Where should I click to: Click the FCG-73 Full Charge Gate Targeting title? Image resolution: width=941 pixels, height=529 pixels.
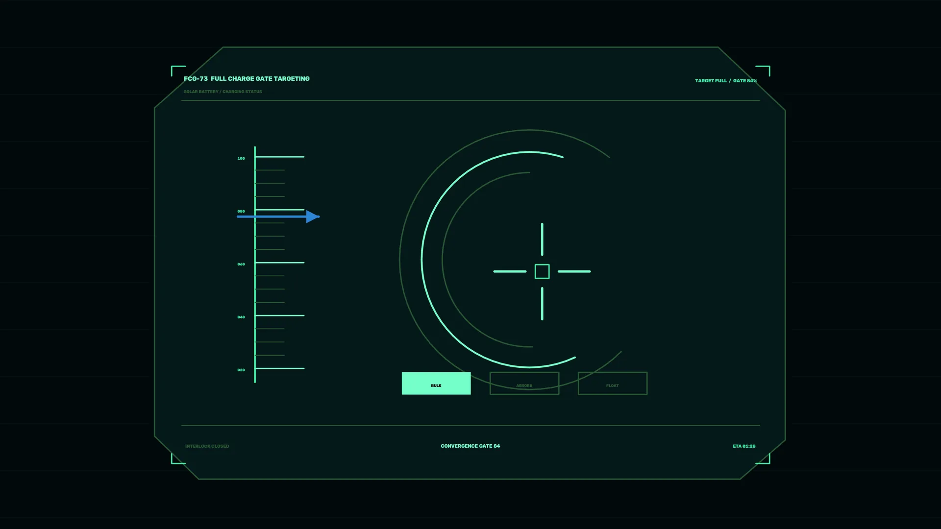pyautogui.click(x=247, y=79)
